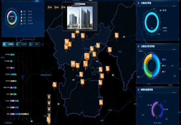The height and width of the screenshot is (125, 181).
Task: Click the arrow icon button above the map
Action: pyautogui.click(x=50, y=7)
